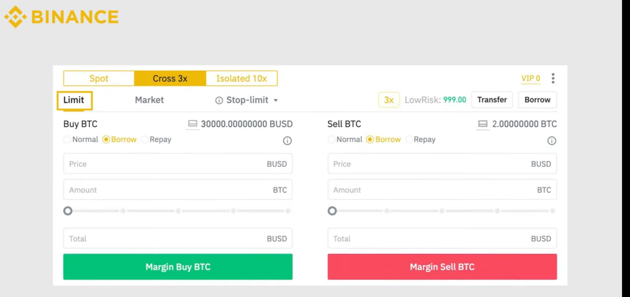Select Repay mode under Sell BTC

click(x=420, y=139)
